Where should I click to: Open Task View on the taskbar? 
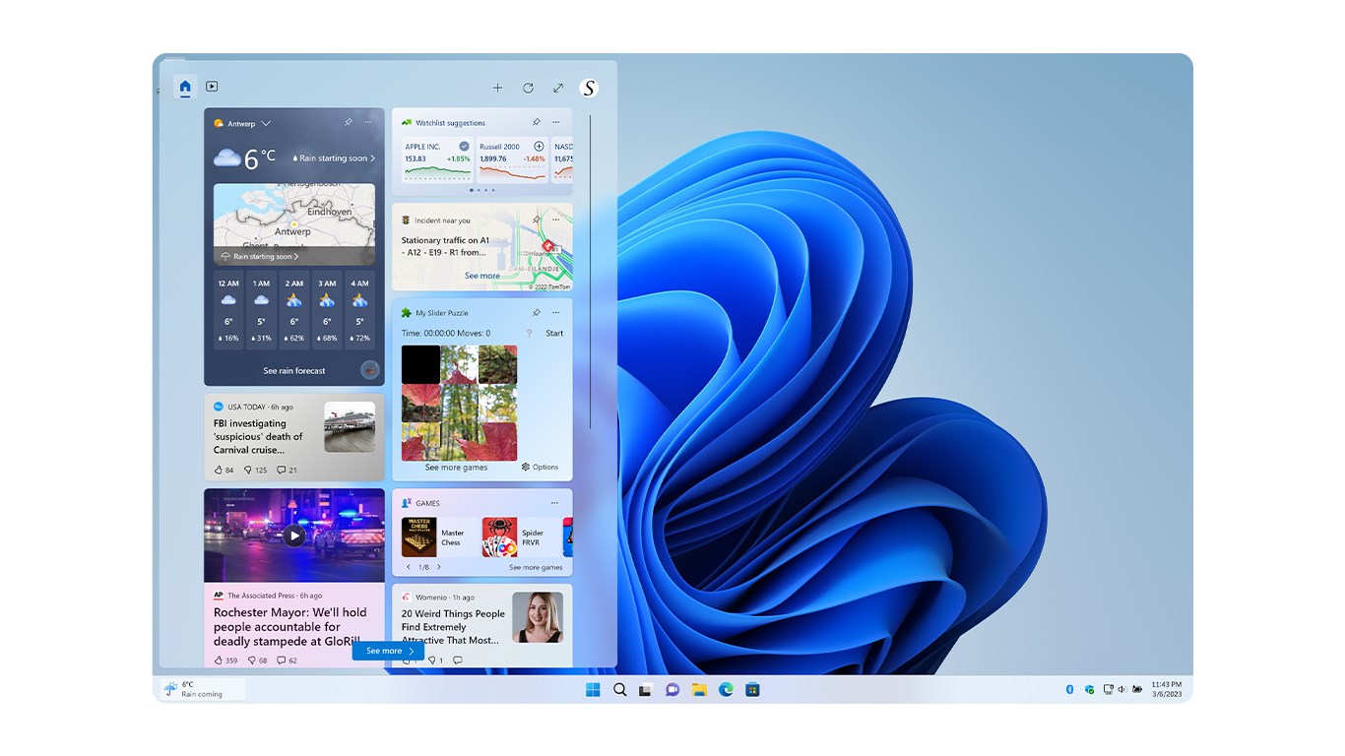pos(646,690)
